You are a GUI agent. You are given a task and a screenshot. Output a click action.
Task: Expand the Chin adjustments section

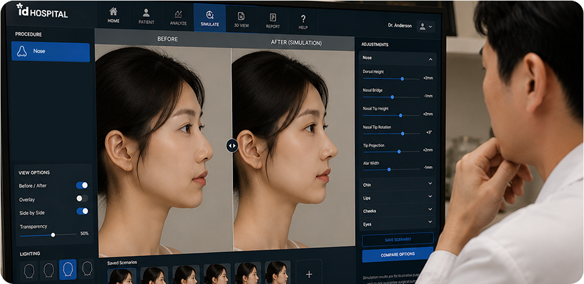pos(397,184)
